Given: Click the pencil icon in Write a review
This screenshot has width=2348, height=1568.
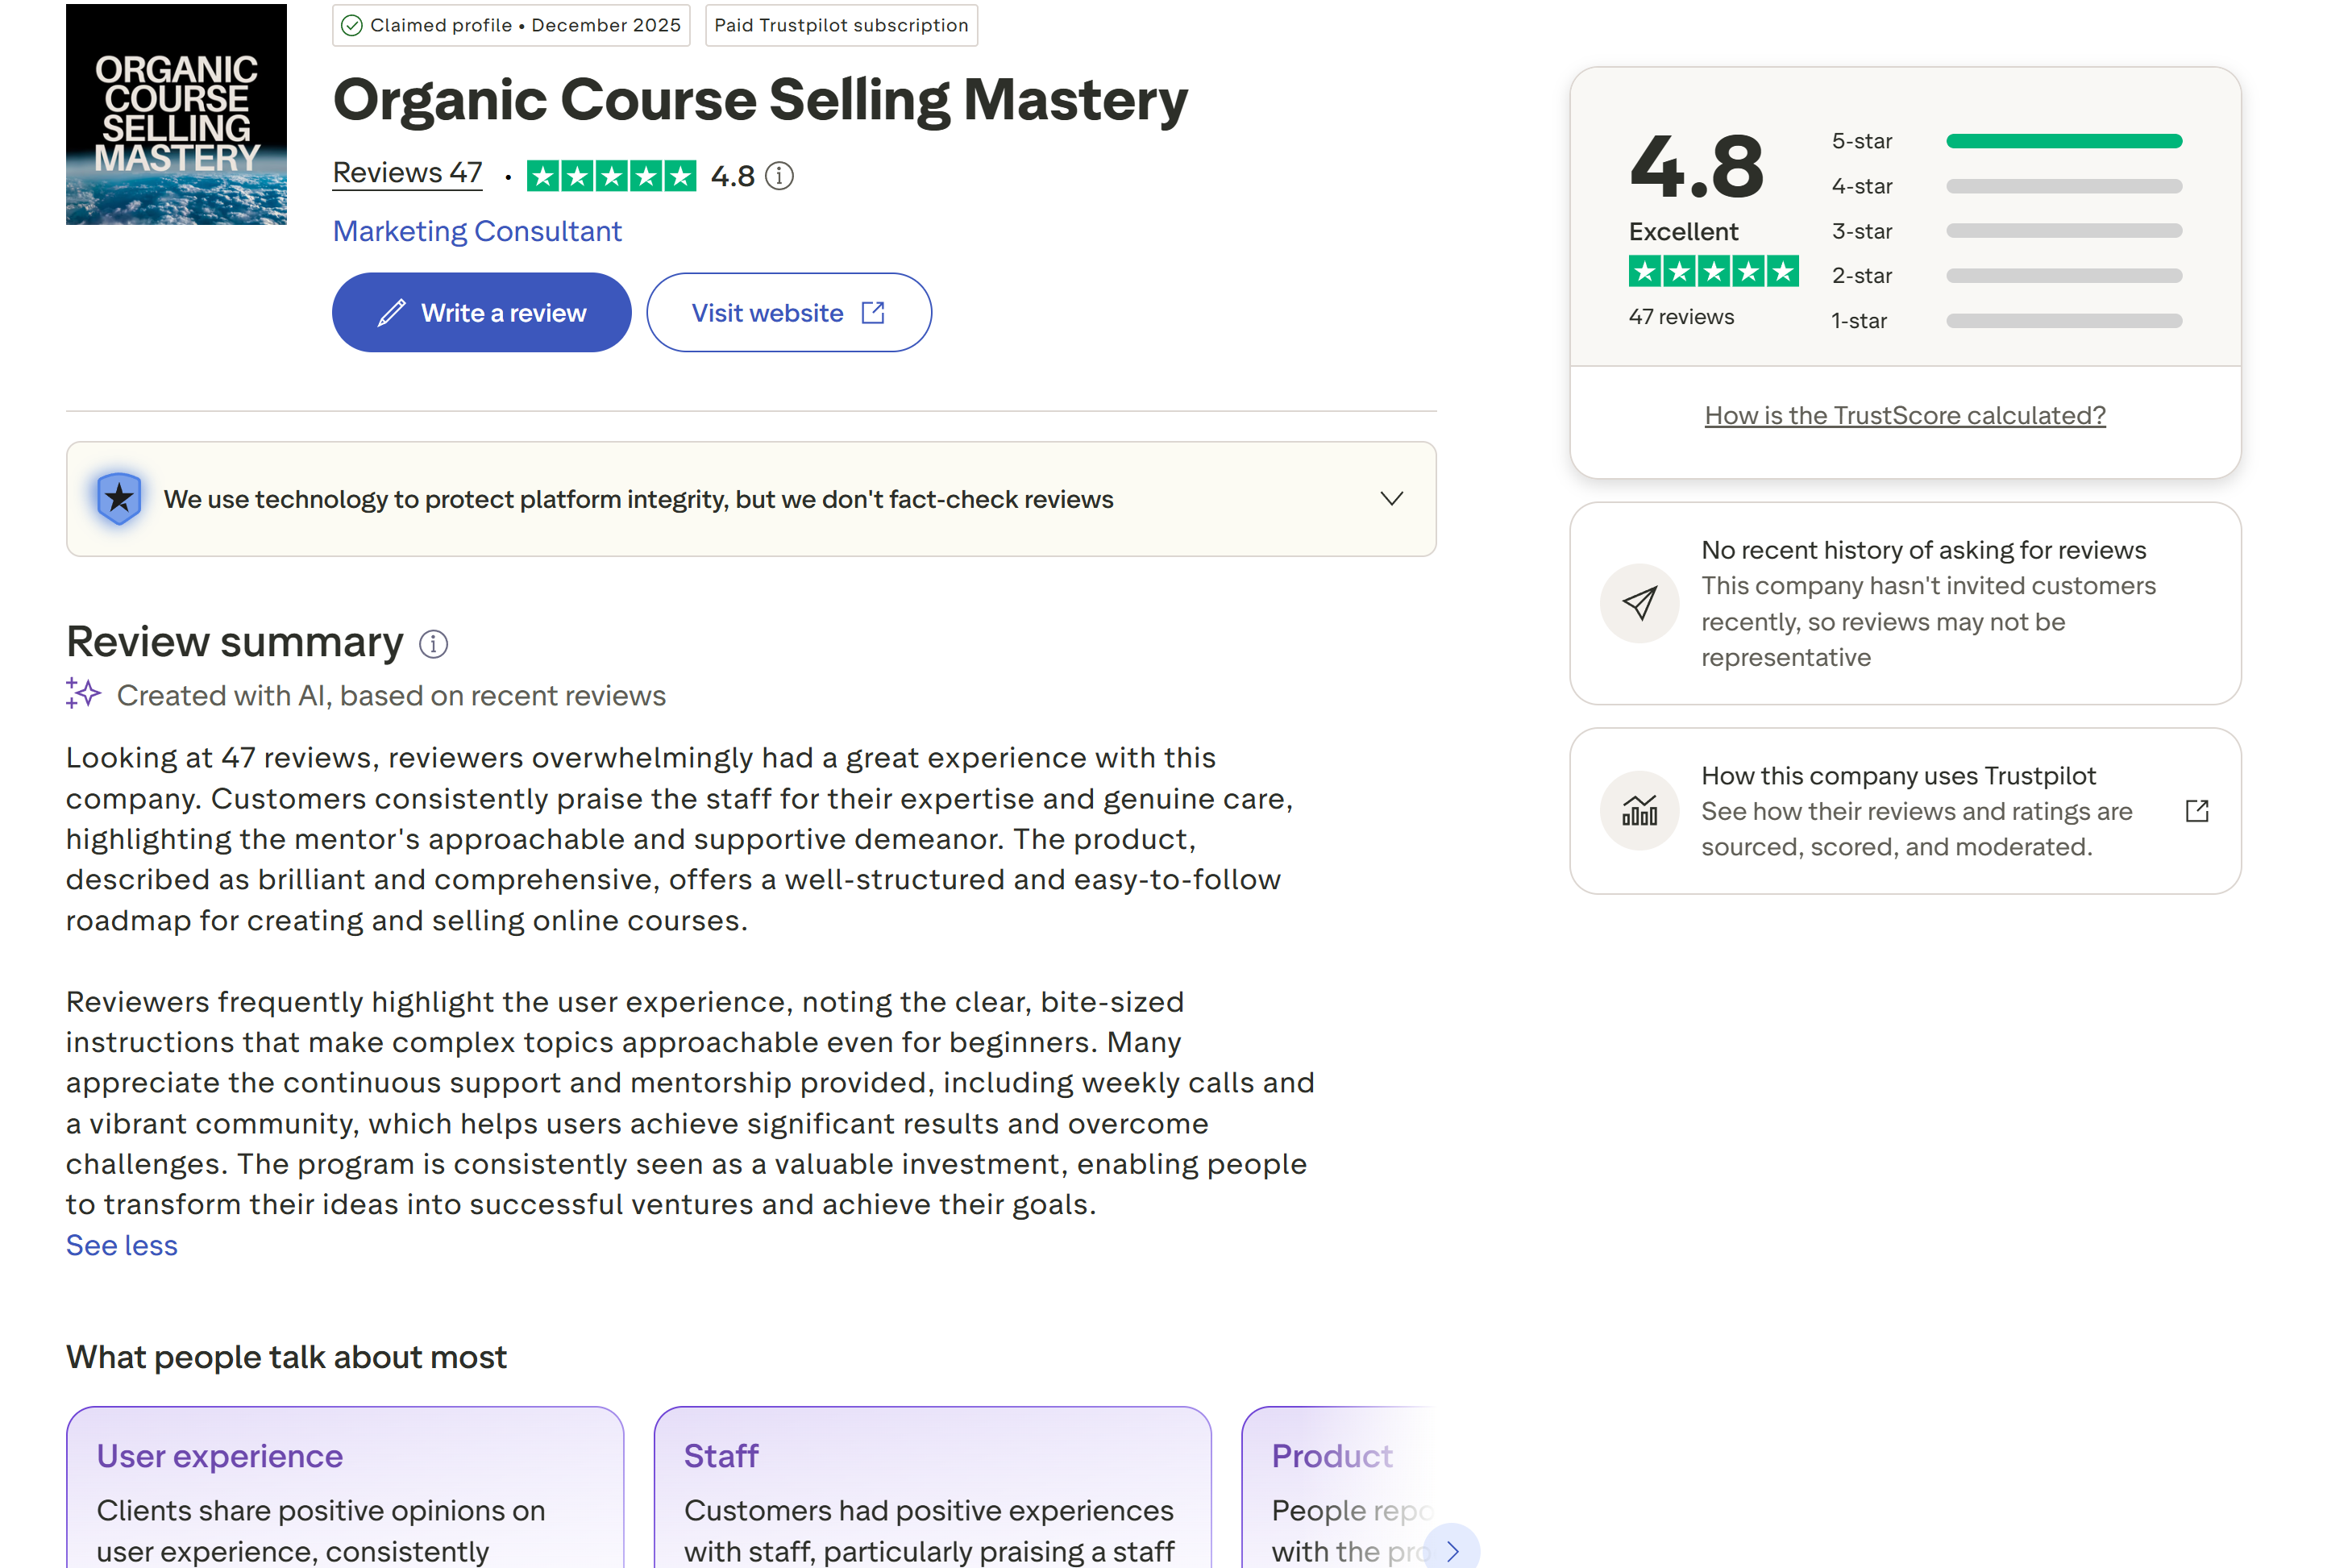Looking at the screenshot, I should pos(391,313).
